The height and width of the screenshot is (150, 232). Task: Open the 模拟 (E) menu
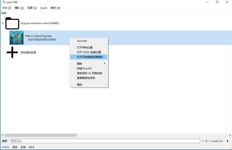pyautogui.click(x=19, y=8)
